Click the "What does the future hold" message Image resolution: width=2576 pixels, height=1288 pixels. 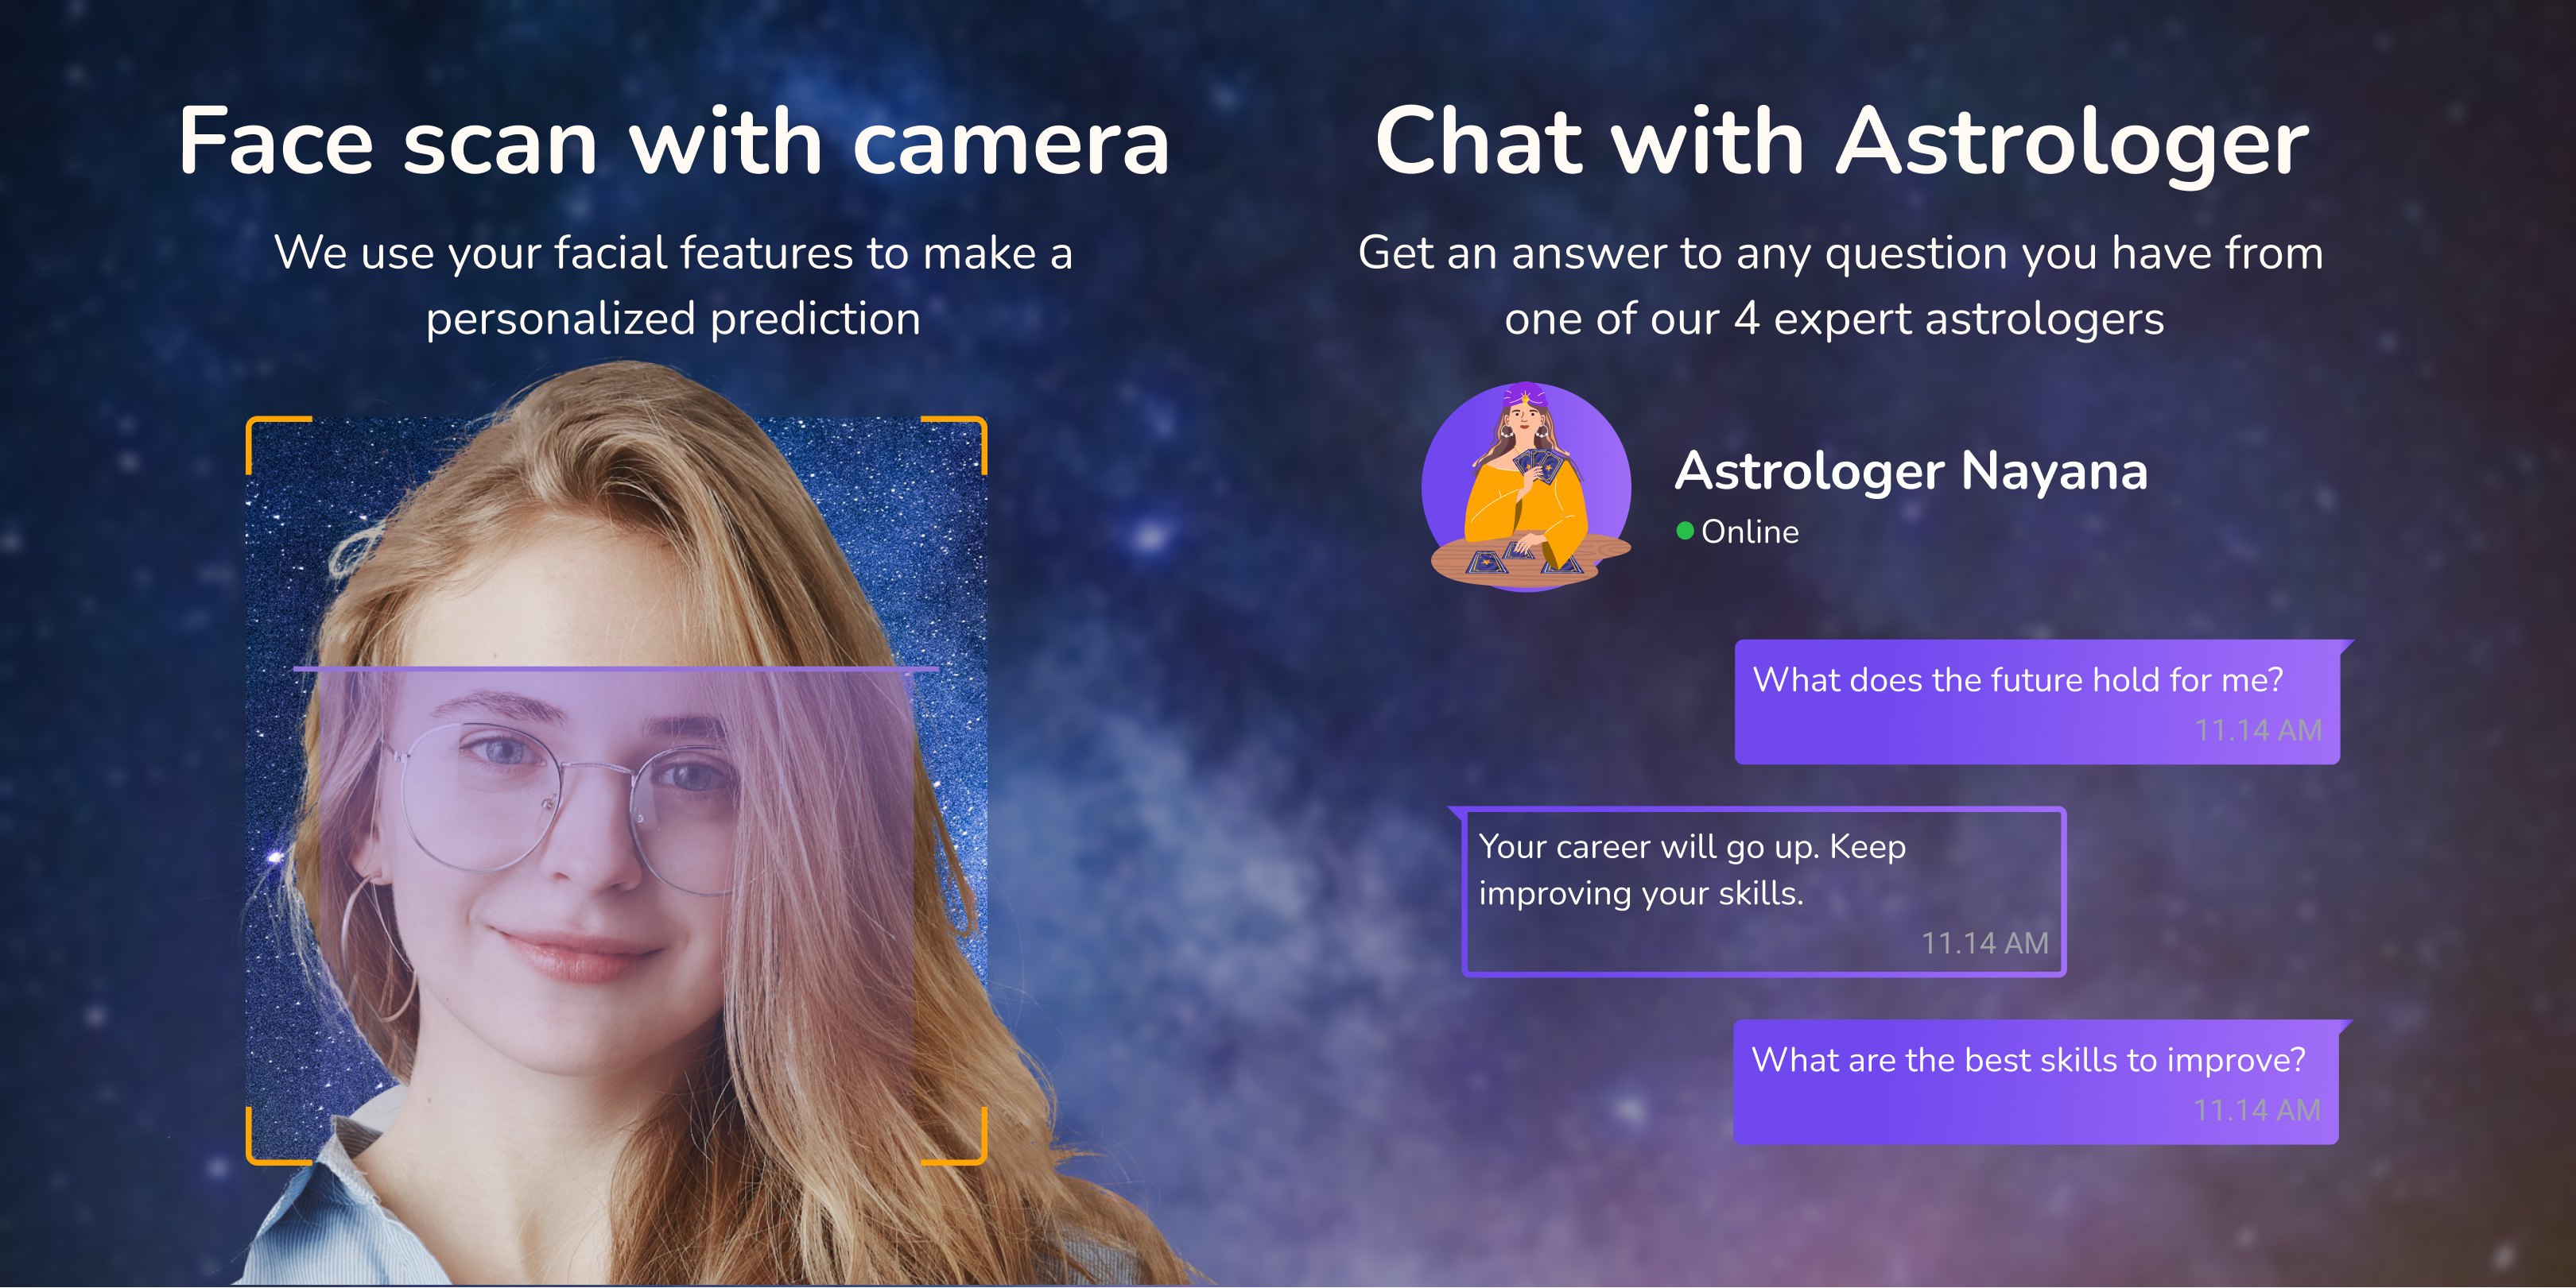[x=2037, y=702]
